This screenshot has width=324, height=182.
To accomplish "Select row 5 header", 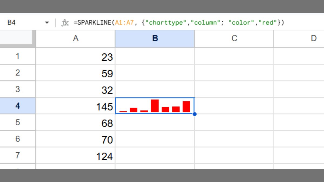I will point(18,122).
